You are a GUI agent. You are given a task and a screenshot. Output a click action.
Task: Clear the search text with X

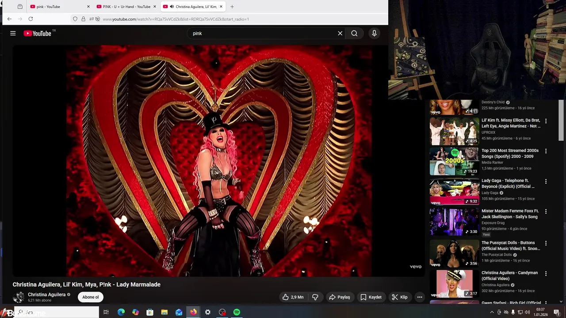[x=340, y=33]
